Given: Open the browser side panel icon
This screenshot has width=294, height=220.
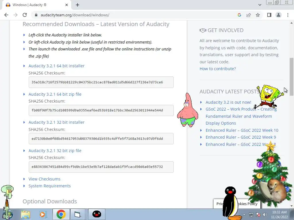Looking at the screenshot, I should (x=269, y=15).
